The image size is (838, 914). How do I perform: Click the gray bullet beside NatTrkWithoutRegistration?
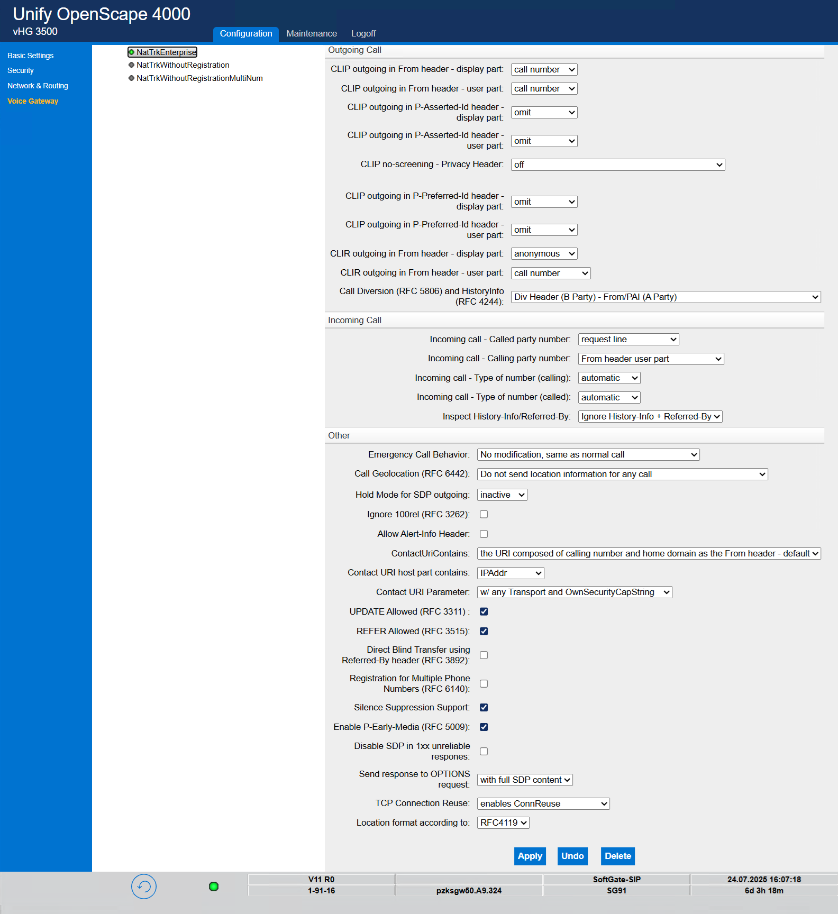click(x=132, y=65)
